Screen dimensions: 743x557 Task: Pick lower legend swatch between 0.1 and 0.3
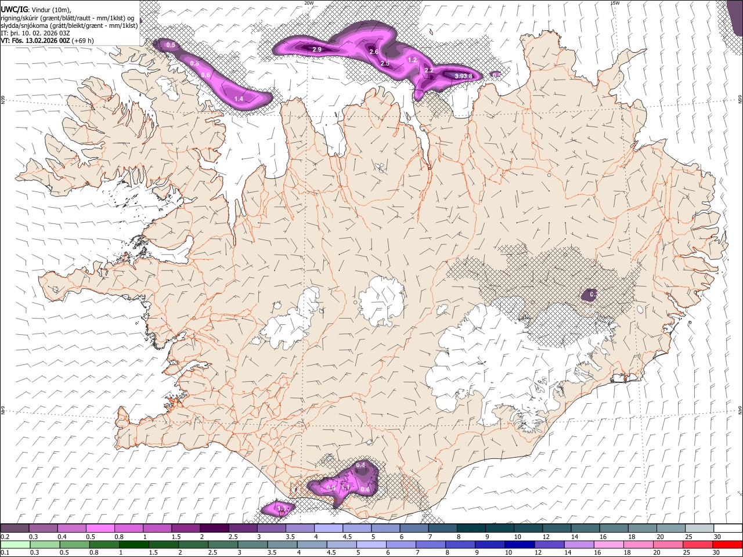(x=15, y=544)
